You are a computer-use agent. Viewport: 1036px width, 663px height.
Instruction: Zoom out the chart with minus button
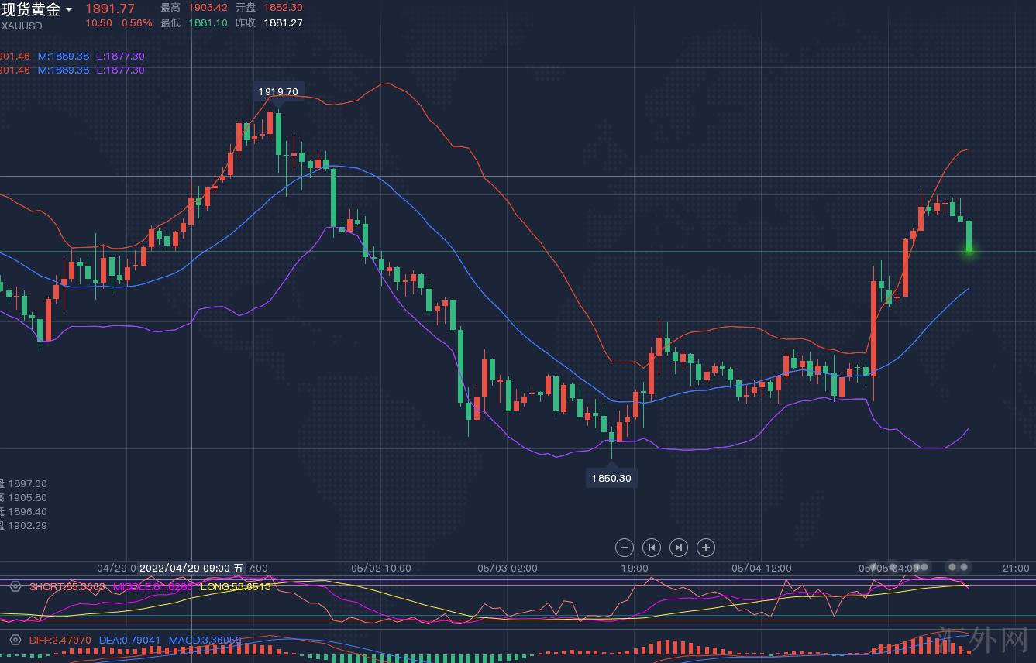(624, 548)
